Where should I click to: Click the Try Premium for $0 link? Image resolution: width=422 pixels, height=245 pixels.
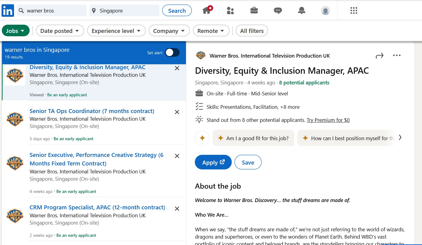pyautogui.click(x=328, y=120)
